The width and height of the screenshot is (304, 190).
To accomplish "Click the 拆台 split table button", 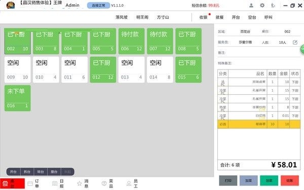I will pos(27,172).
